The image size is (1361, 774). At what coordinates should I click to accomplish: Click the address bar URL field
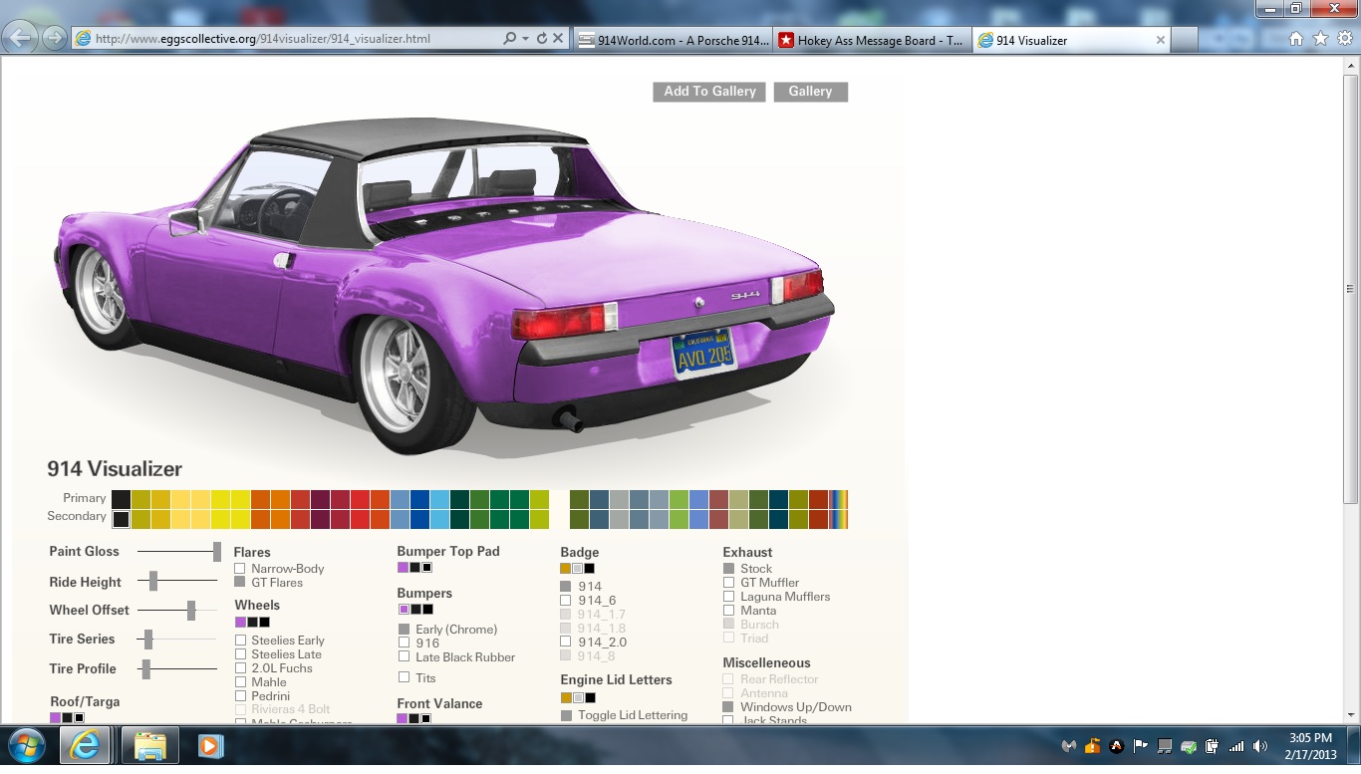pos(295,39)
